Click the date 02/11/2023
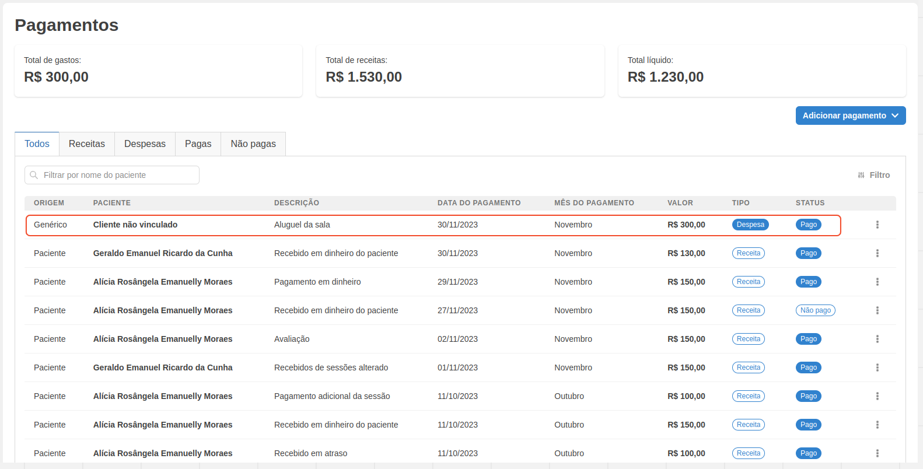This screenshot has width=923, height=469. [457, 339]
